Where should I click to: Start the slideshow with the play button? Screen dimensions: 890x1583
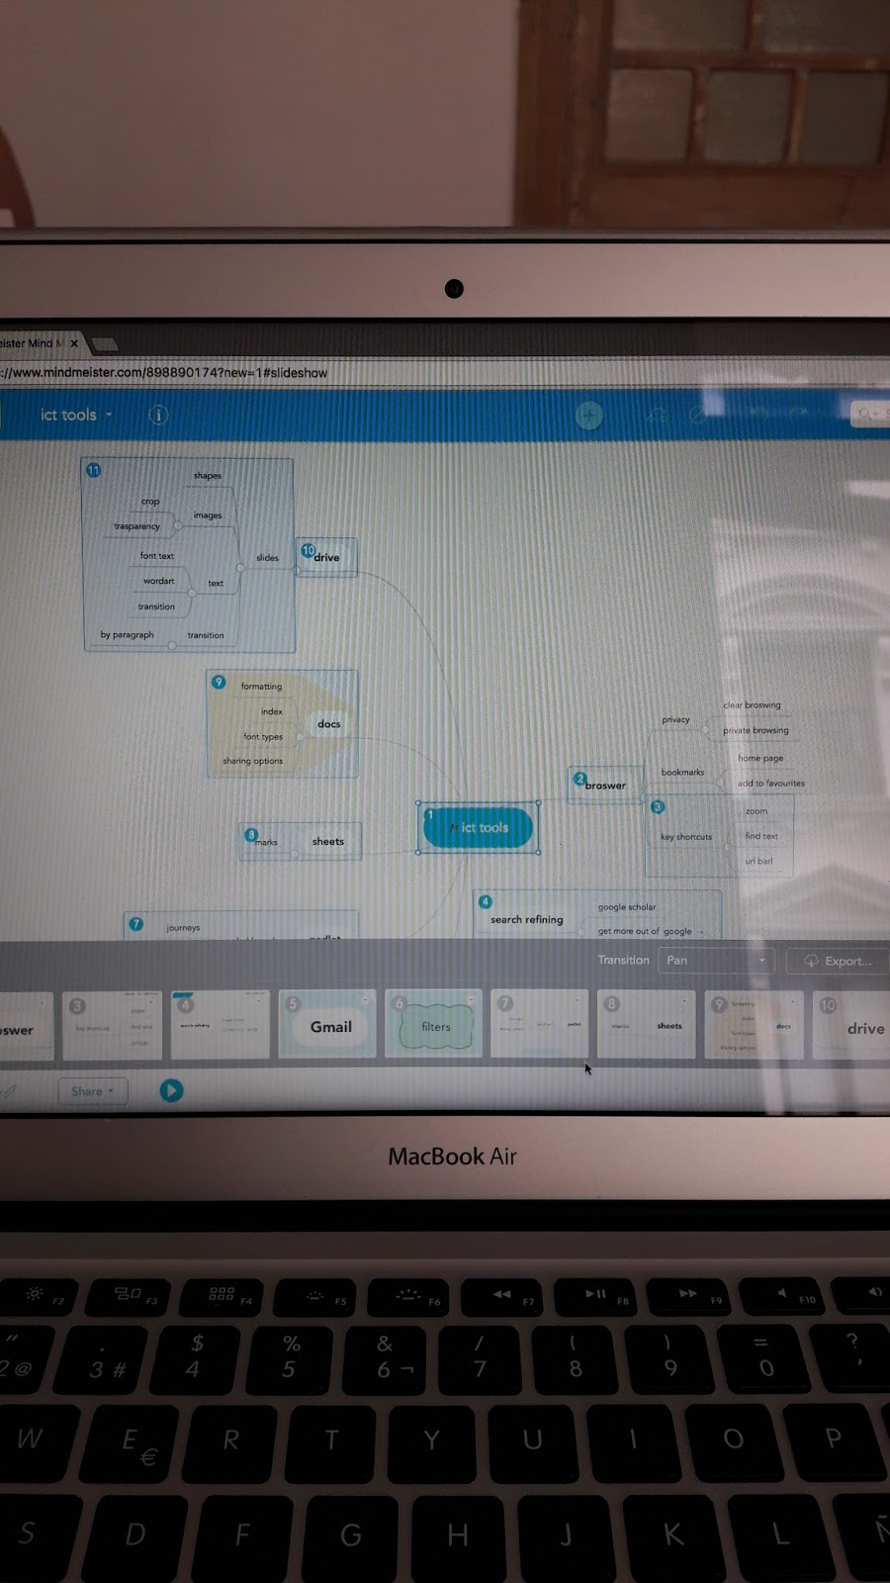click(171, 1090)
